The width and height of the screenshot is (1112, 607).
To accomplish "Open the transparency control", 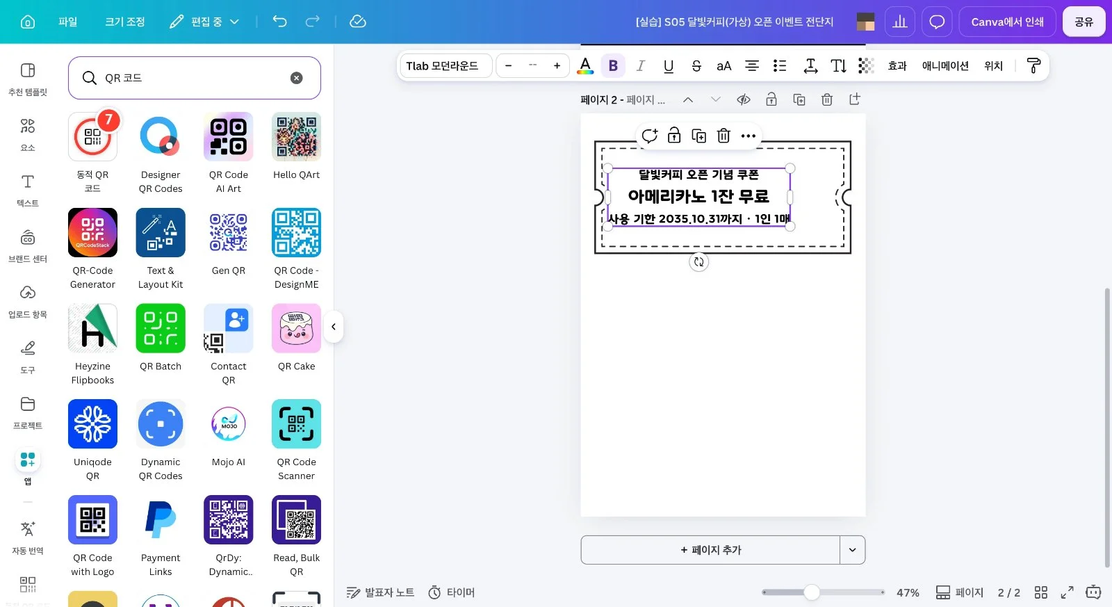I will (x=866, y=65).
